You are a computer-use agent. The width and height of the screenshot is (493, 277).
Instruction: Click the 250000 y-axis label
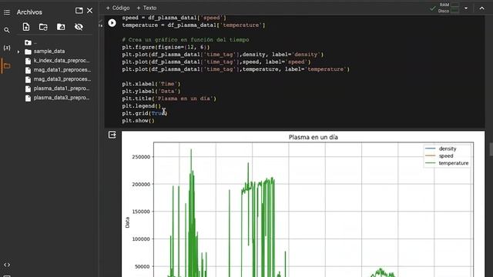pos(141,157)
